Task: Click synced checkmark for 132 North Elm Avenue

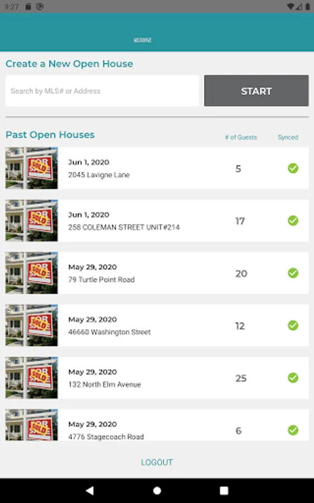Action: [x=293, y=378]
